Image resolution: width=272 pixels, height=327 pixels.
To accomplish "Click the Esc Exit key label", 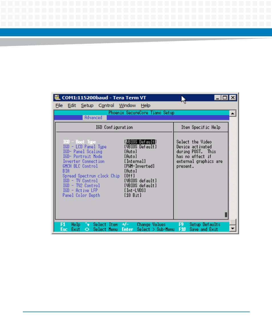I will [70, 229].
